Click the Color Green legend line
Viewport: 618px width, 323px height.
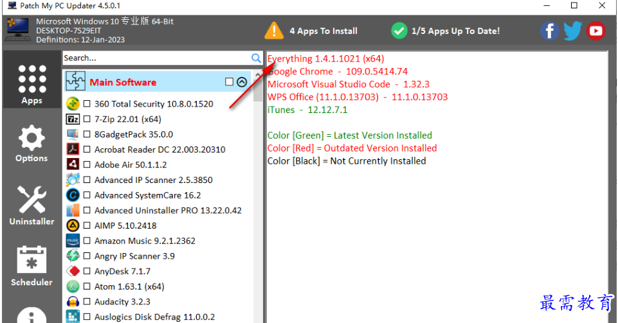(350, 135)
